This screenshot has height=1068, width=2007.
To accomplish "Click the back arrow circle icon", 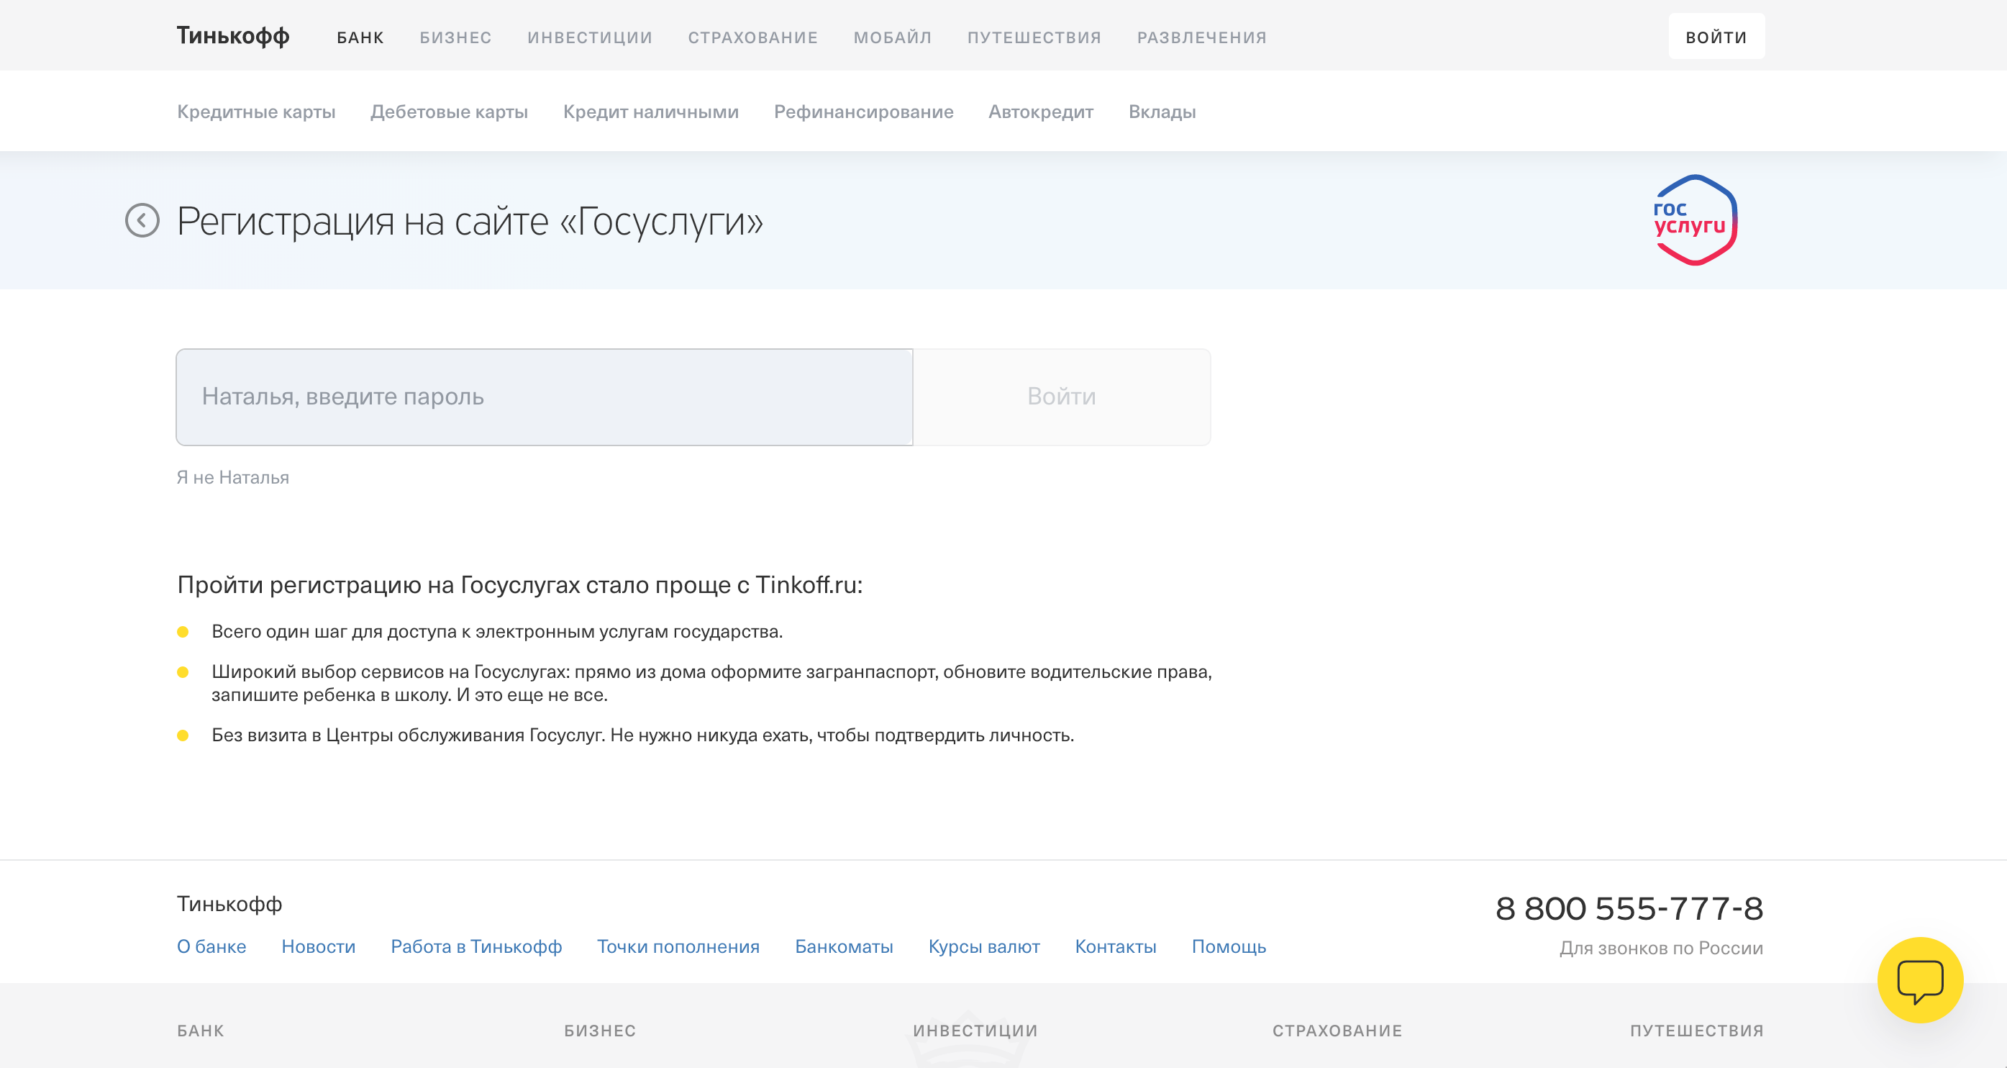I will pyautogui.click(x=142, y=221).
